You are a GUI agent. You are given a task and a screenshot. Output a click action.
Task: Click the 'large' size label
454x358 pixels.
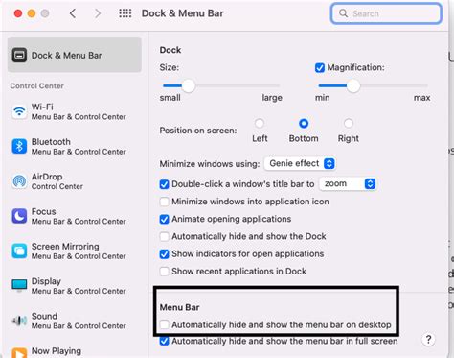click(x=272, y=98)
